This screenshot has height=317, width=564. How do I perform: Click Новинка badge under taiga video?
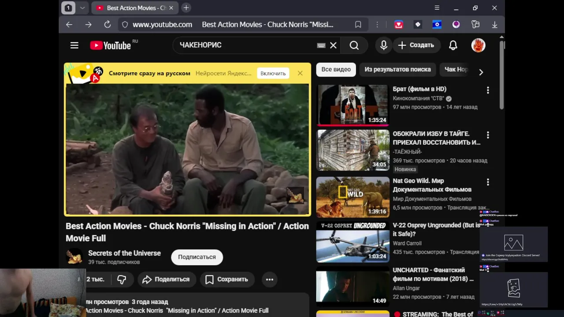coord(405,169)
